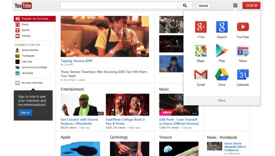Click JacksGap channel avatar
The height and width of the screenshot is (156, 275).
click(17, 73)
